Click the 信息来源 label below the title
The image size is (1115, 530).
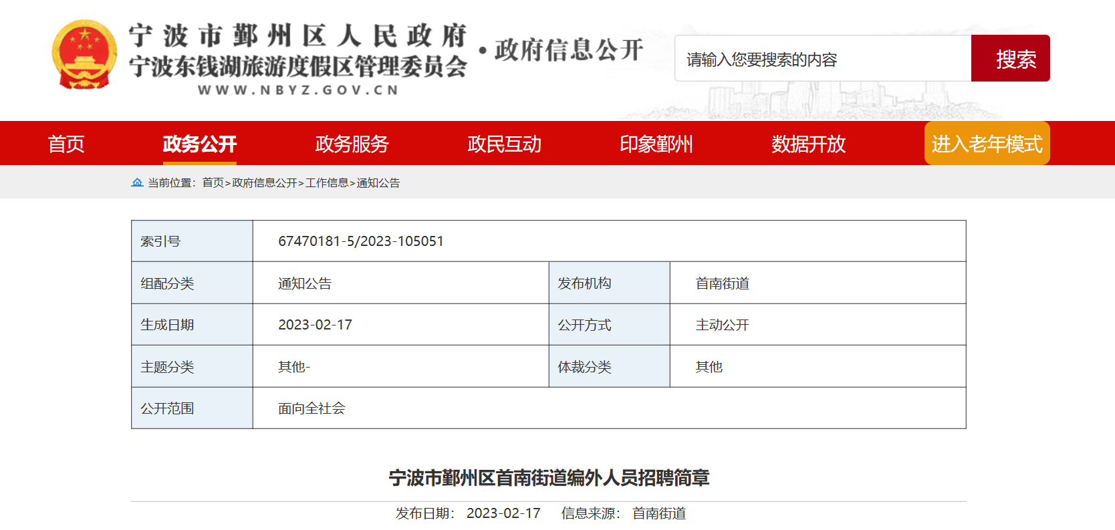[x=590, y=513]
